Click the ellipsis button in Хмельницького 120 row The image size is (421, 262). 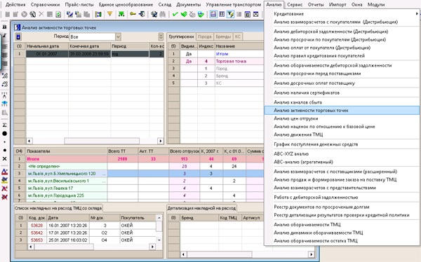click(x=105, y=174)
